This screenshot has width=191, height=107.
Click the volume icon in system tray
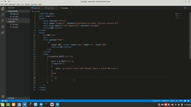[178, 105]
